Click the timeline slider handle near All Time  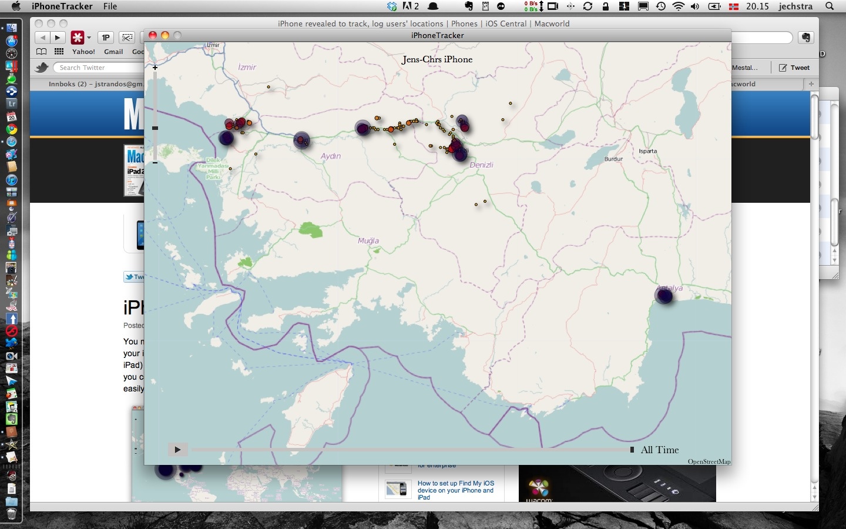pos(632,450)
